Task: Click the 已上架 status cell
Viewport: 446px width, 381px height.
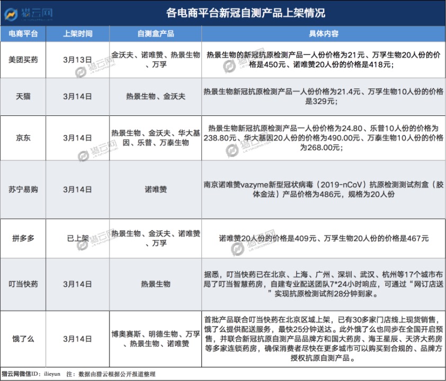Action: tap(78, 238)
